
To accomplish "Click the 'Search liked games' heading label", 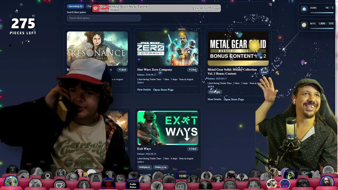I will tap(76, 12).
